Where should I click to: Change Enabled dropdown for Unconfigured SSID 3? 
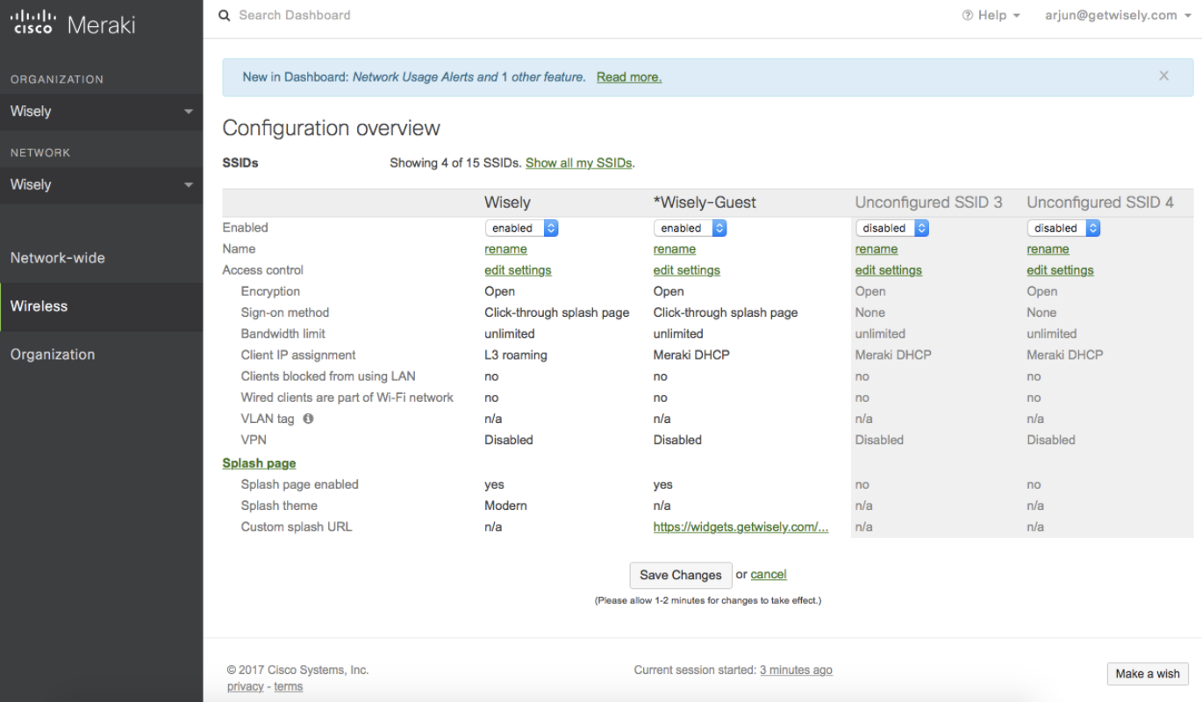click(892, 228)
